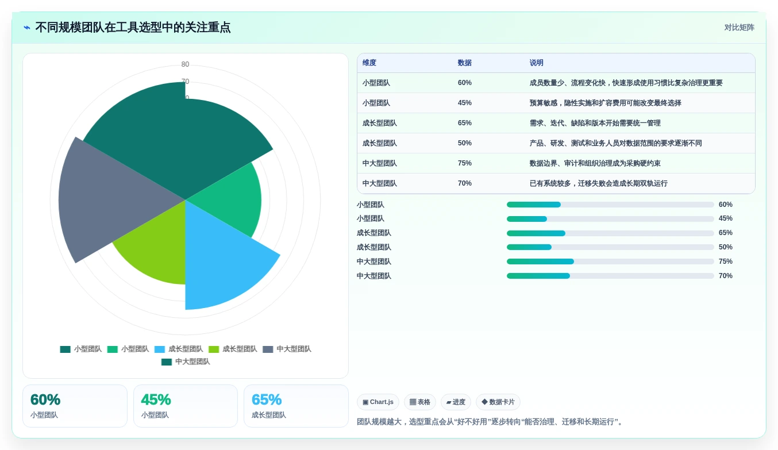Click the 70% progress bar for 中大型团队
This screenshot has height=450, width=778.
click(x=610, y=276)
